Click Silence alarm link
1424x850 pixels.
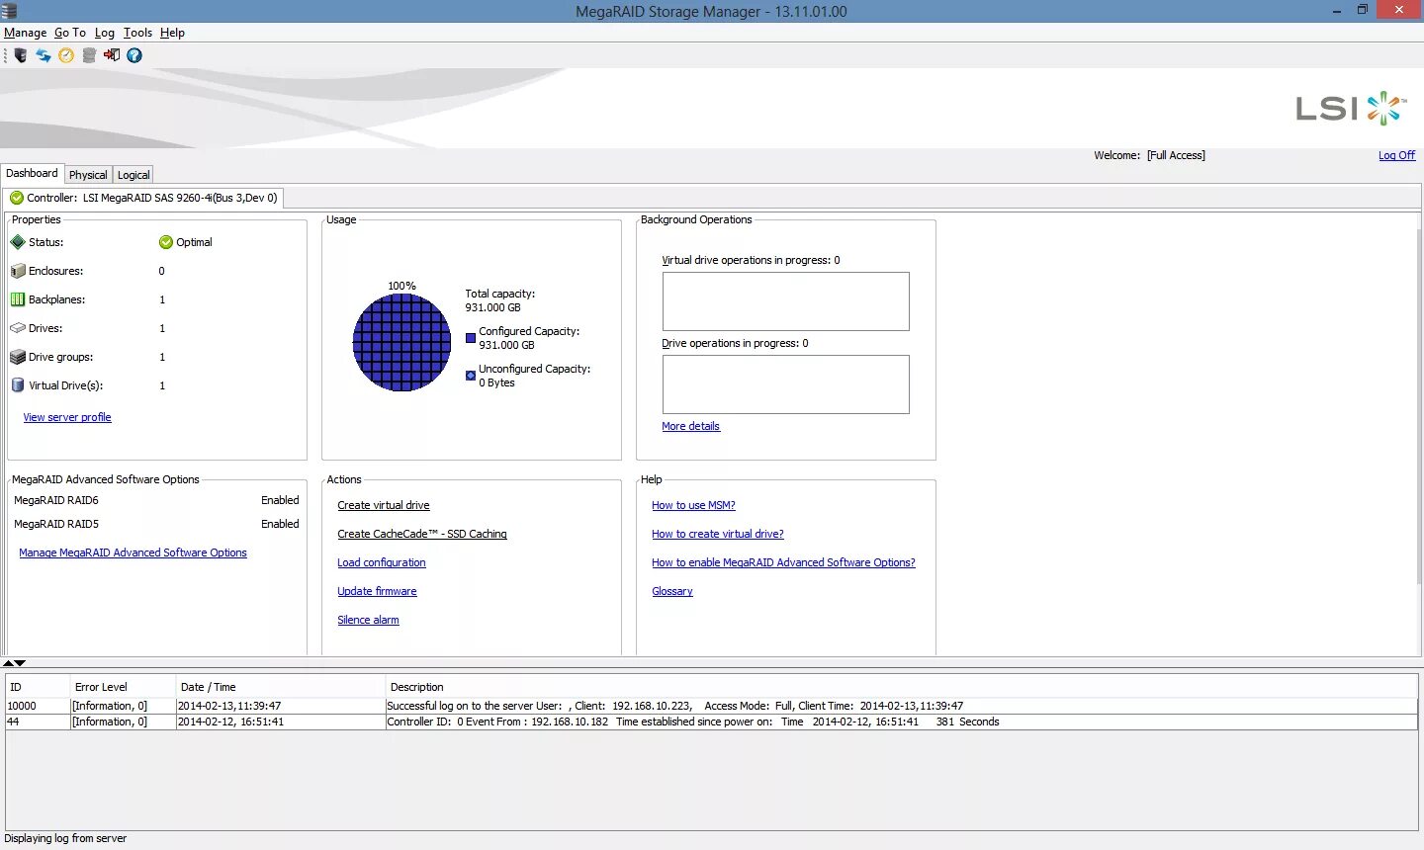tap(368, 620)
